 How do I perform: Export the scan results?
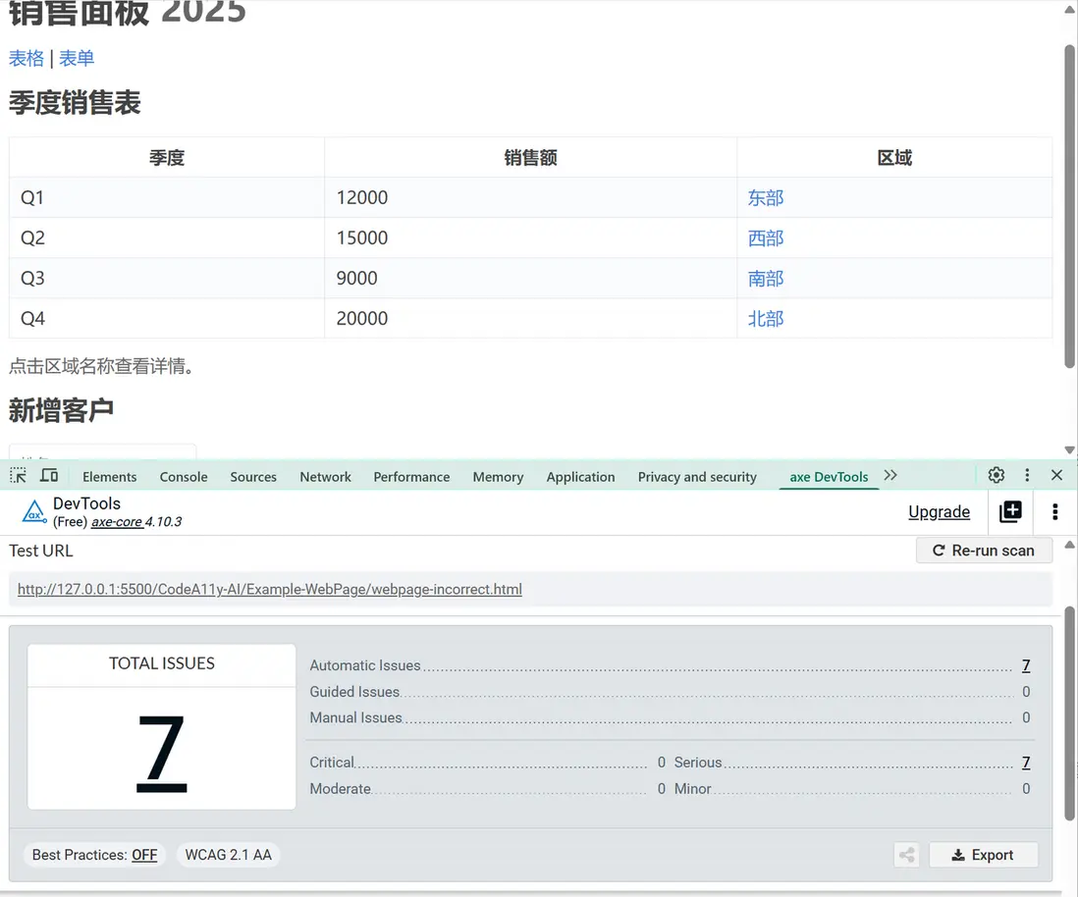click(x=983, y=855)
